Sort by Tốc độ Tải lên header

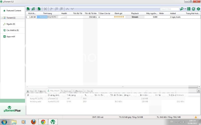tap(91, 13)
